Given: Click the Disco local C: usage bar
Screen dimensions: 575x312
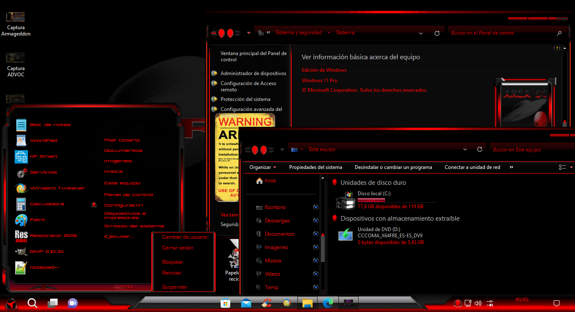Looking at the screenshot, I should tap(371, 200).
